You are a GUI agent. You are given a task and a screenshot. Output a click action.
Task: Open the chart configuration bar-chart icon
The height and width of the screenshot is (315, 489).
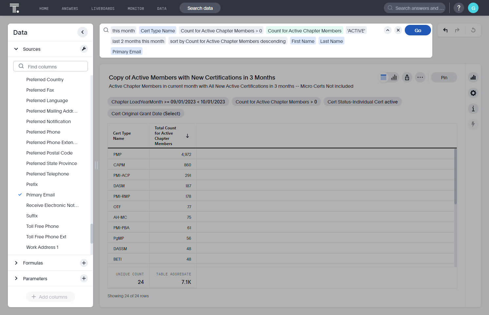point(473,78)
